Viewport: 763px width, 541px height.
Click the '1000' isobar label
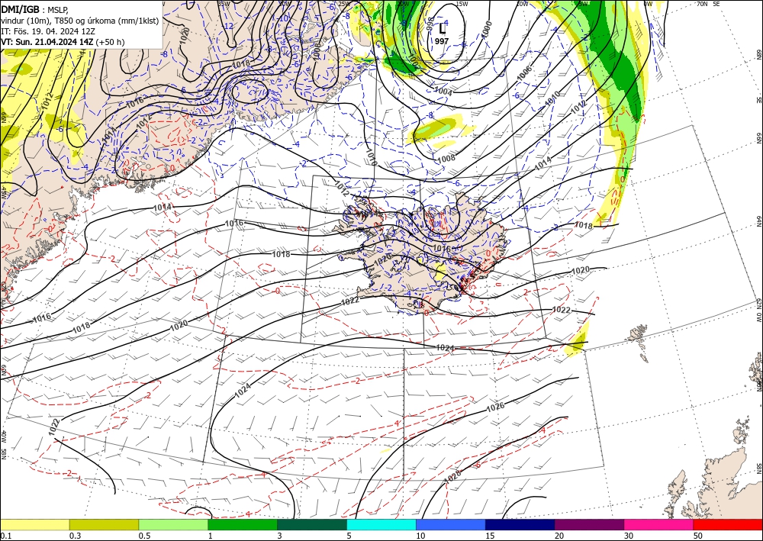pos(487,29)
